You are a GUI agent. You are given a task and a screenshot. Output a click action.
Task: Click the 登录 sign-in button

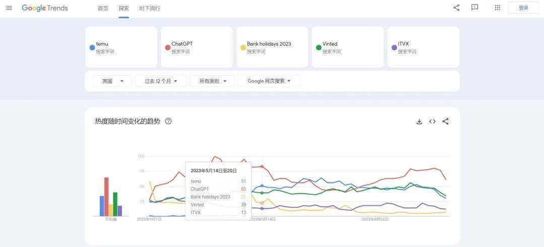pos(523,8)
